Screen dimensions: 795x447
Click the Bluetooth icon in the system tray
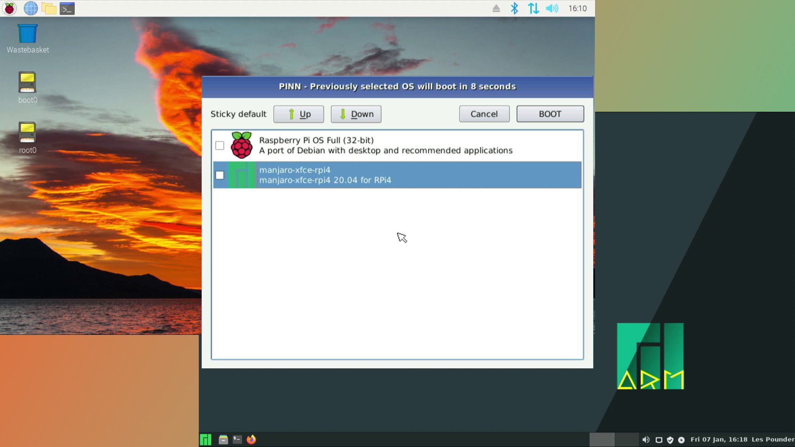(x=514, y=8)
